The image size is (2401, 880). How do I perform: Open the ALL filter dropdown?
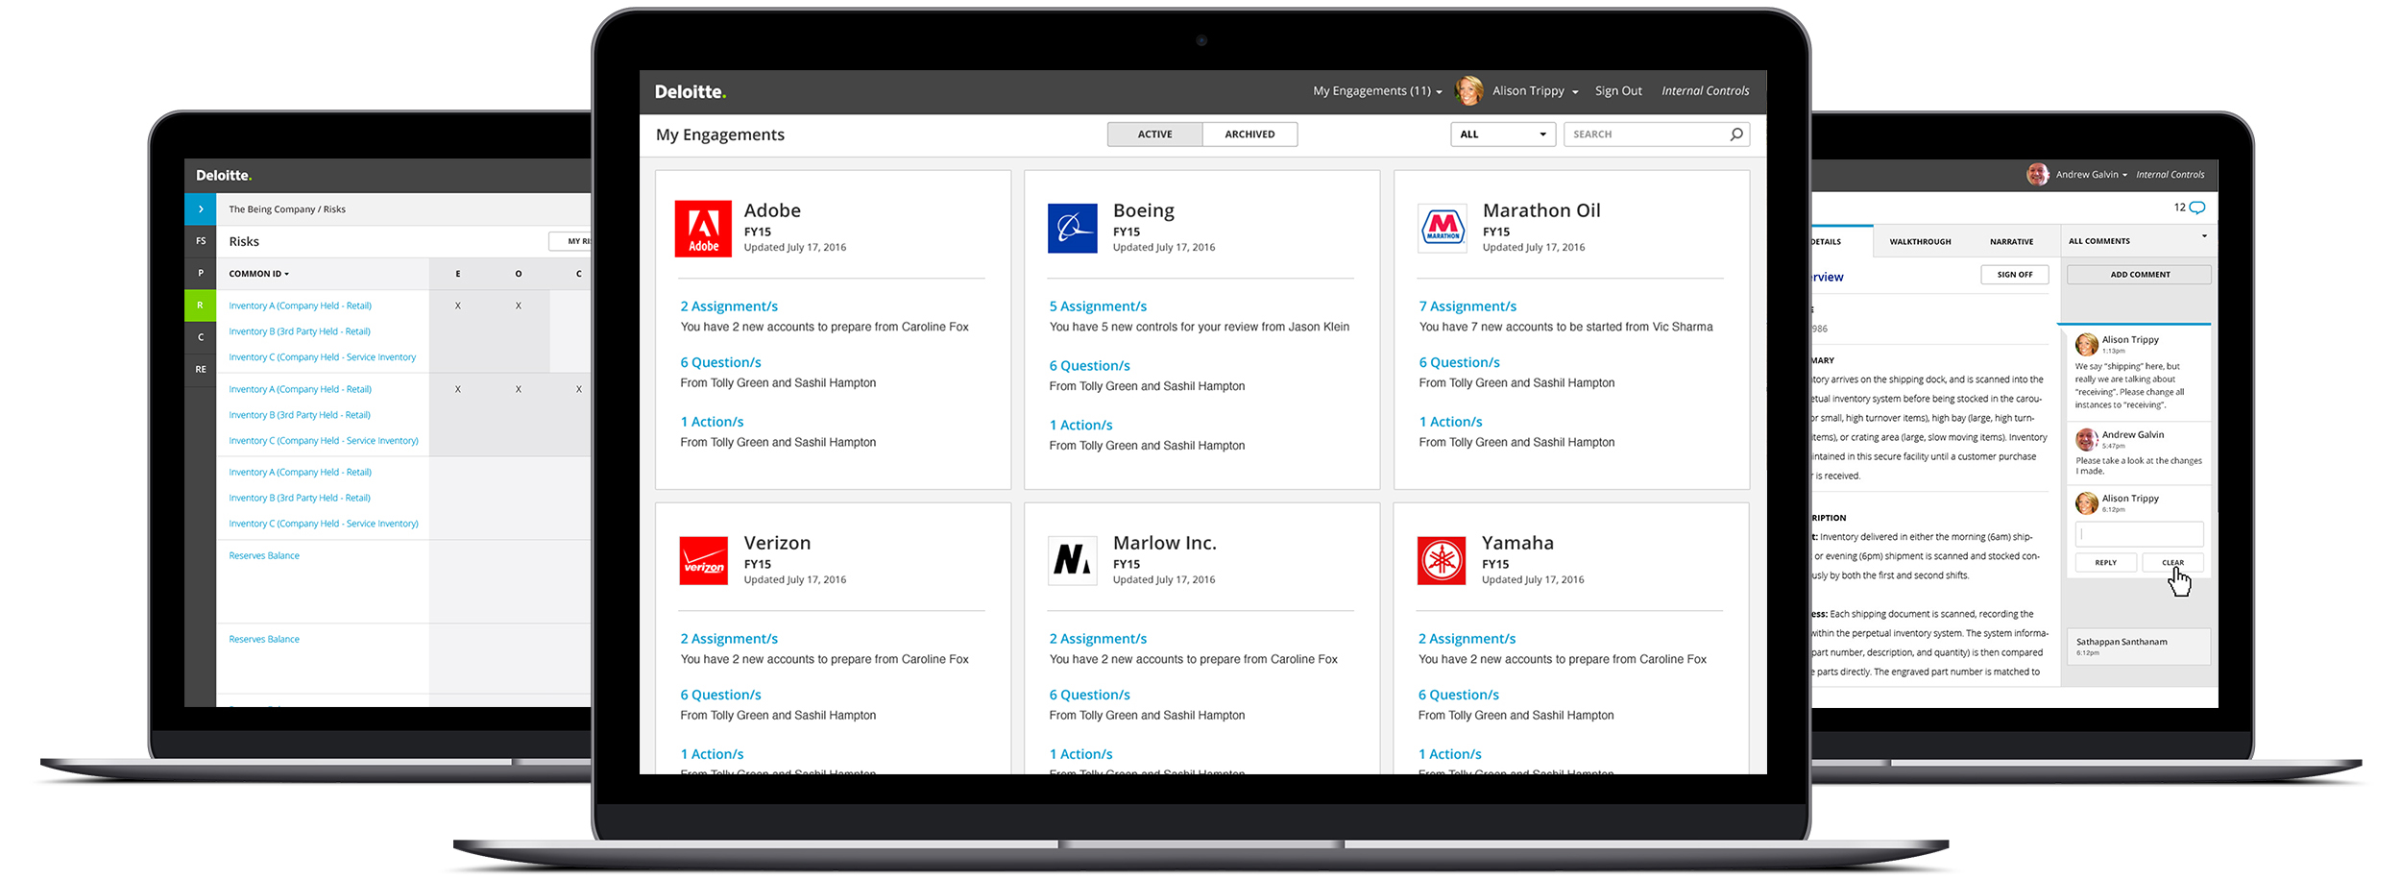point(1503,134)
